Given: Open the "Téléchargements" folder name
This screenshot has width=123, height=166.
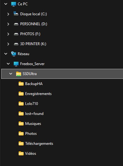Looking at the screenshot, I should point(39,144).
